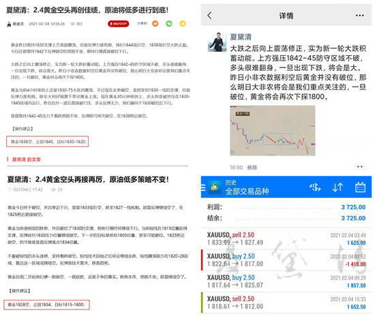This screenshot has width=375, height=319.
Task: Open article title 2.4黄金空头再接再厉
Action: coord(88,179)
